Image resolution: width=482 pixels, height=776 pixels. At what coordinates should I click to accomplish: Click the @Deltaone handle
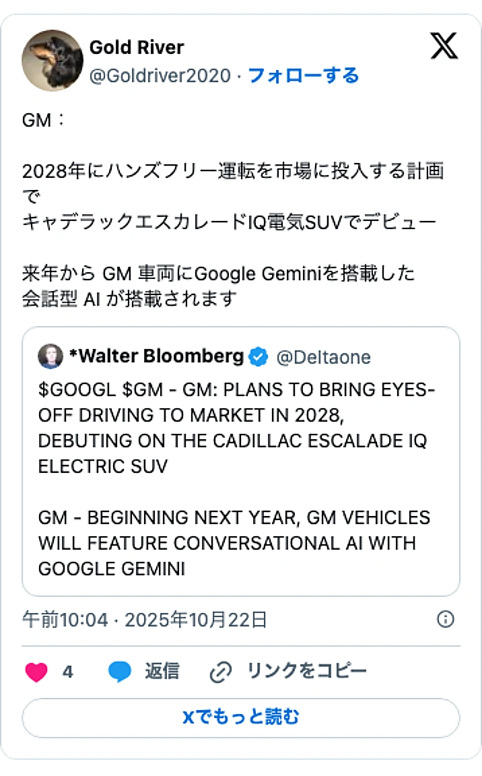click(323, 357)
